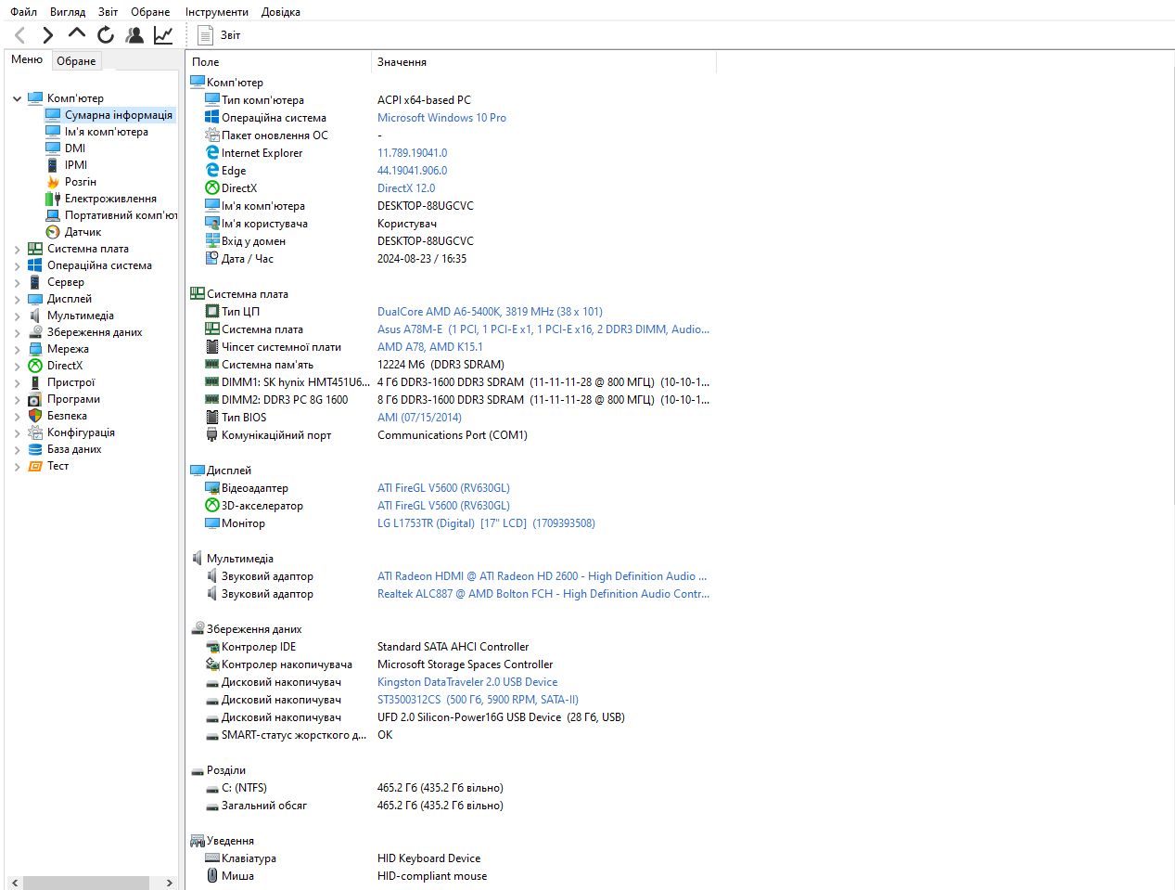Click the Електроживлення power icon
The image size is (1175, 890).
[x=53, y=199]
